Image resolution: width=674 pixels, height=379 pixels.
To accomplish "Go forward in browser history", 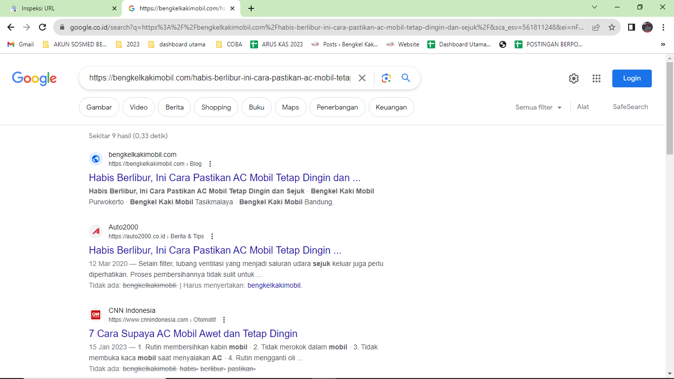I will 27,27.
